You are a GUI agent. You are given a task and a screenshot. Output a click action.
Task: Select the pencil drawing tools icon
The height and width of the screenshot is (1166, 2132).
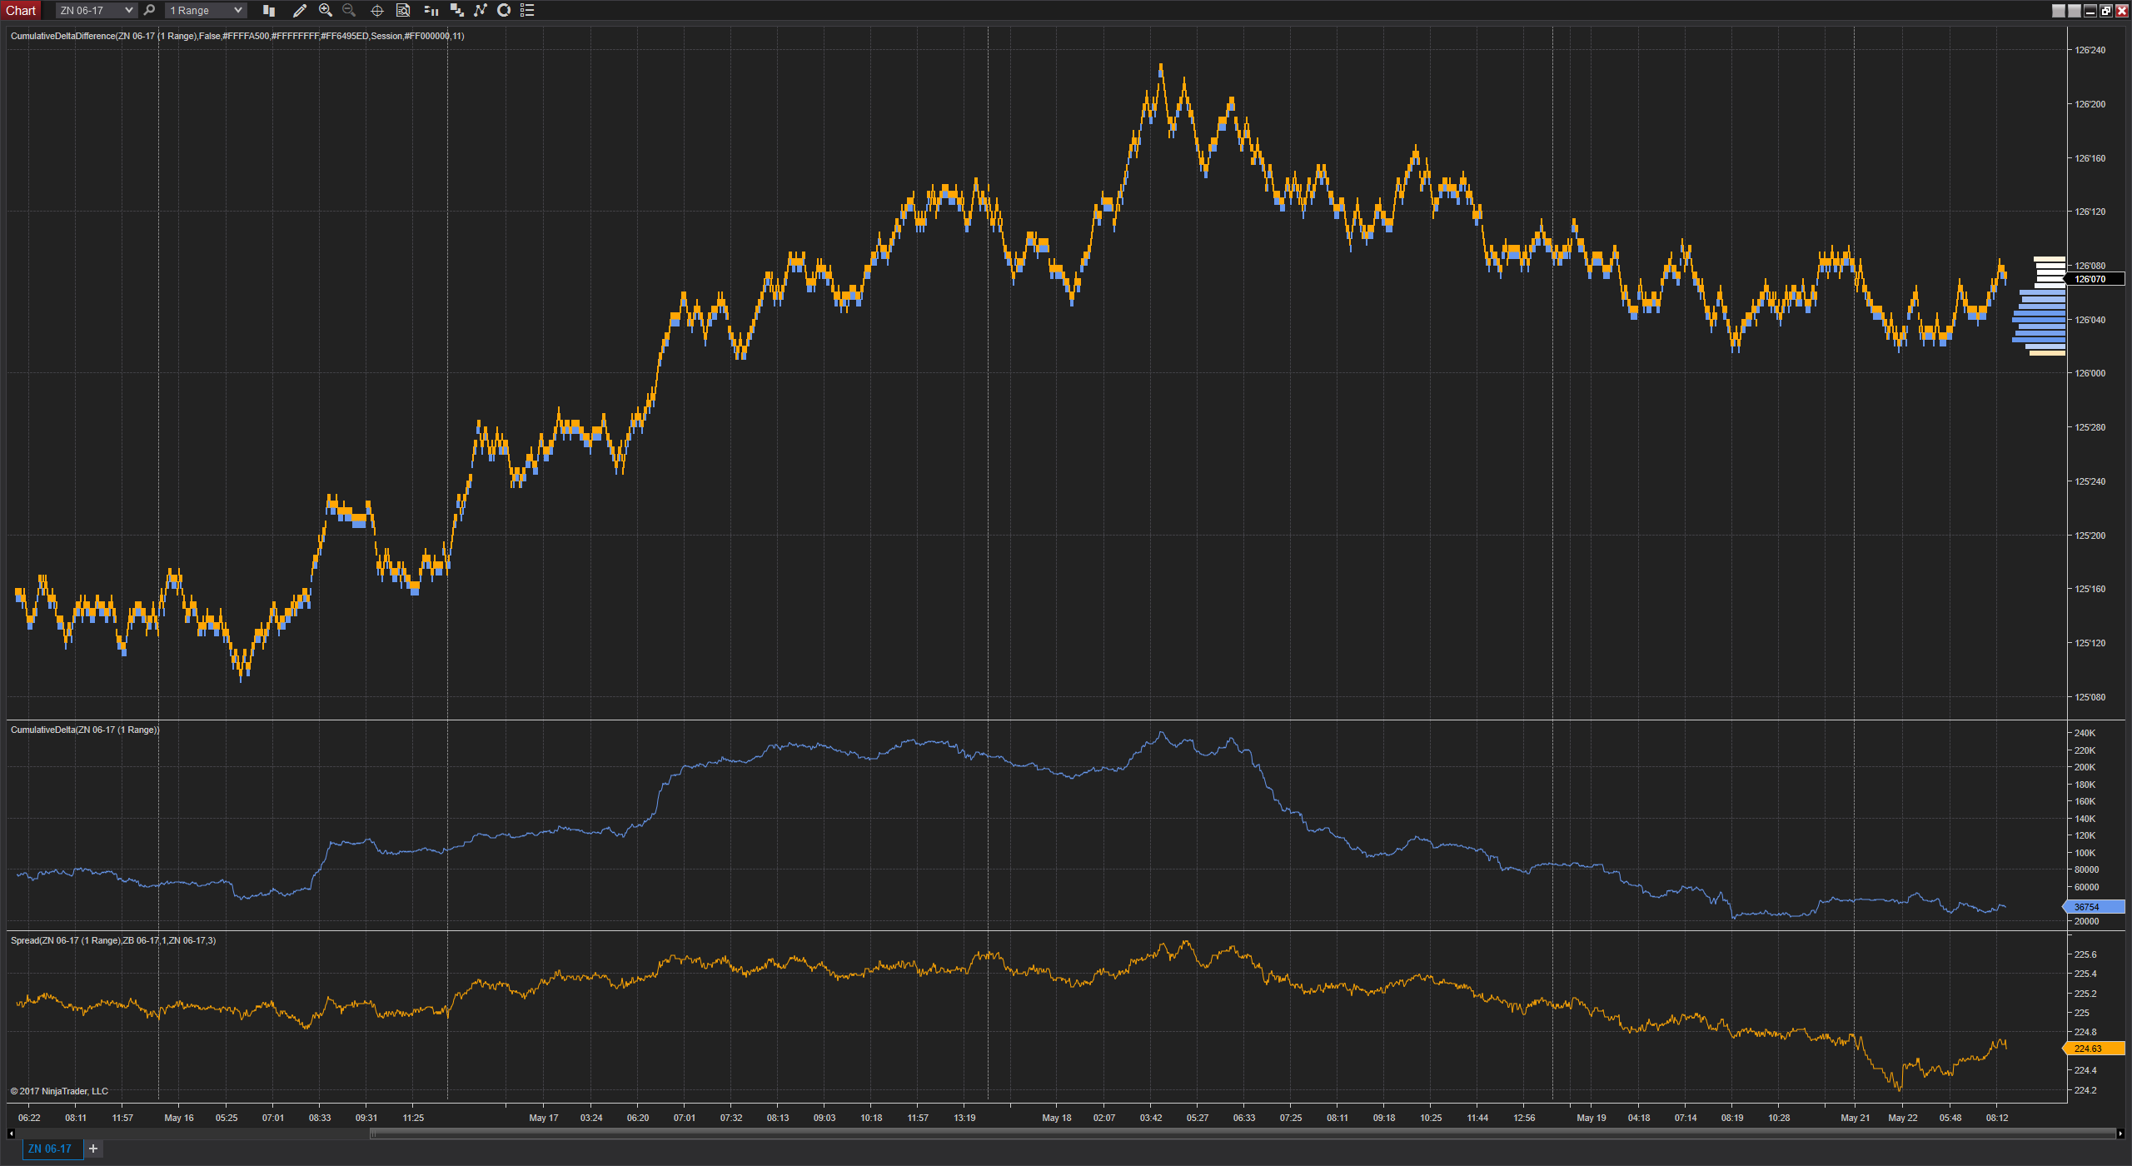[x=300, y=11]
